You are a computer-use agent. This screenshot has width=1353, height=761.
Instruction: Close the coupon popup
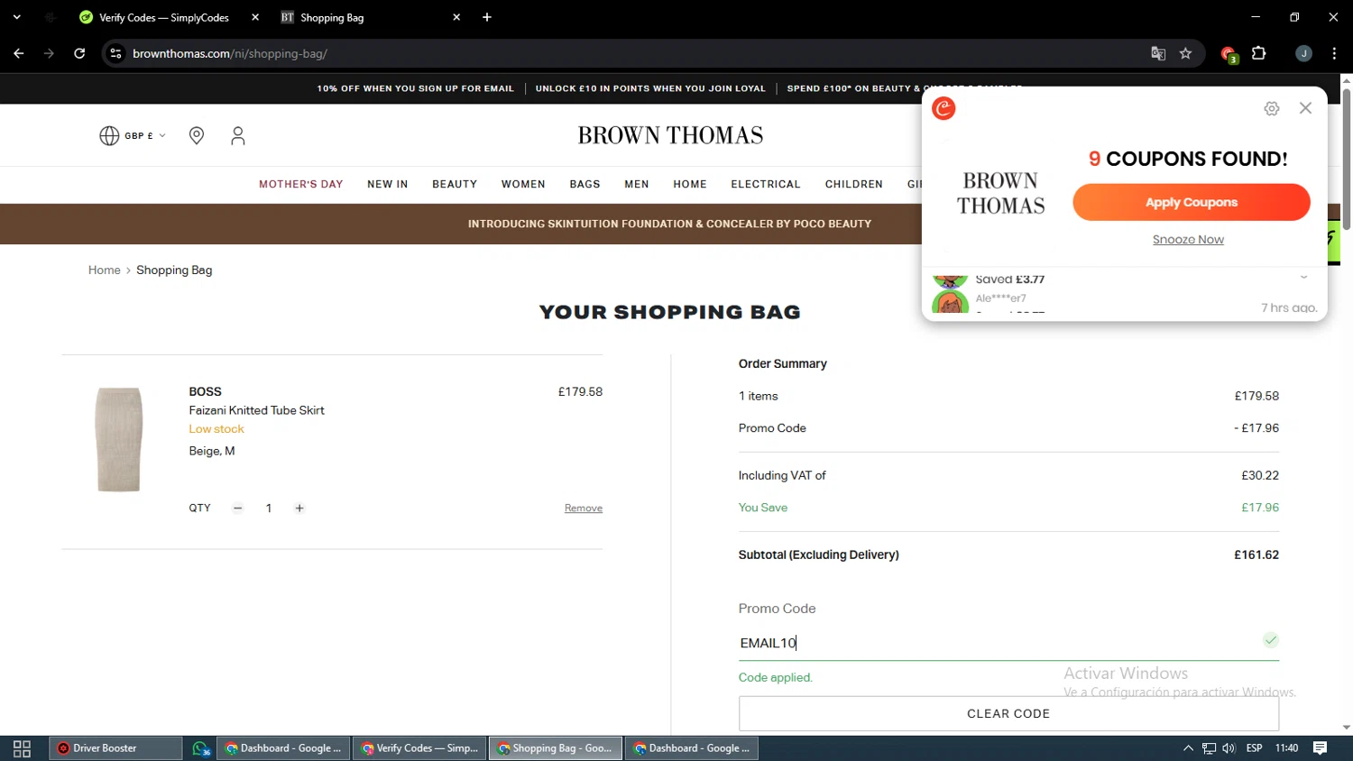(1305, 108)
